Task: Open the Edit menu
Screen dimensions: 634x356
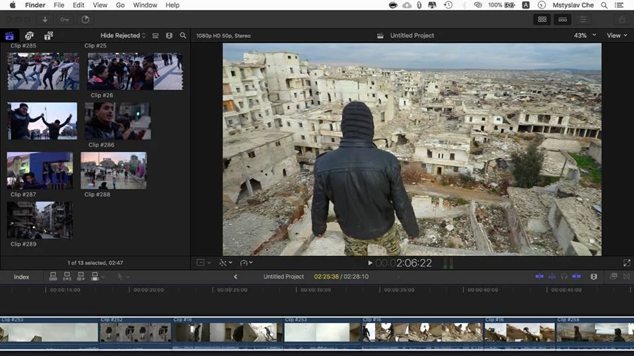Action: (x=79, y=5)
